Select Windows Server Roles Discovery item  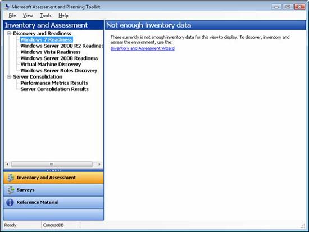(x=59, y=71)
